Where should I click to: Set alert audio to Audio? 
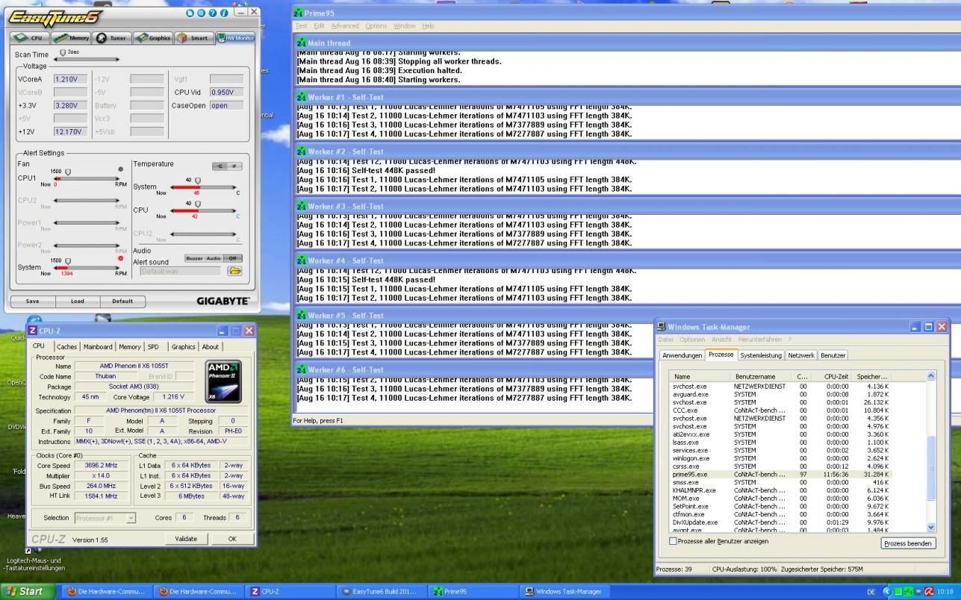[214, 258]
